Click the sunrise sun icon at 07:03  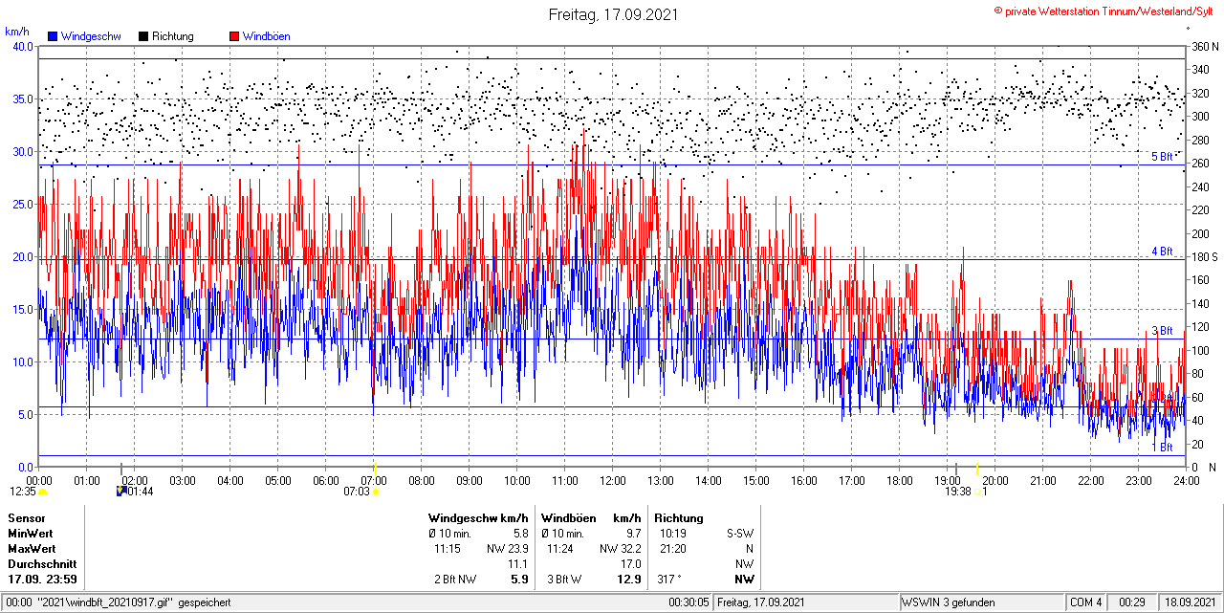[376, 492]
